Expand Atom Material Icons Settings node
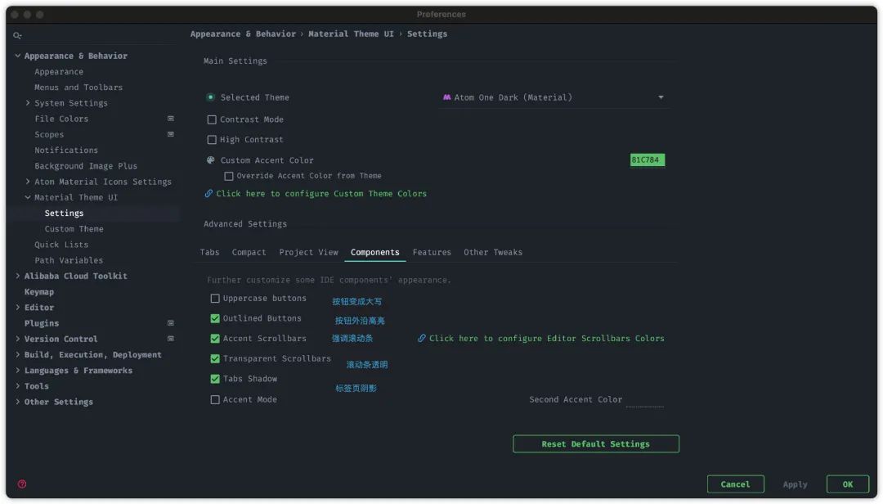883x504 pixels. pyautogui.click(x=28, y=182)
